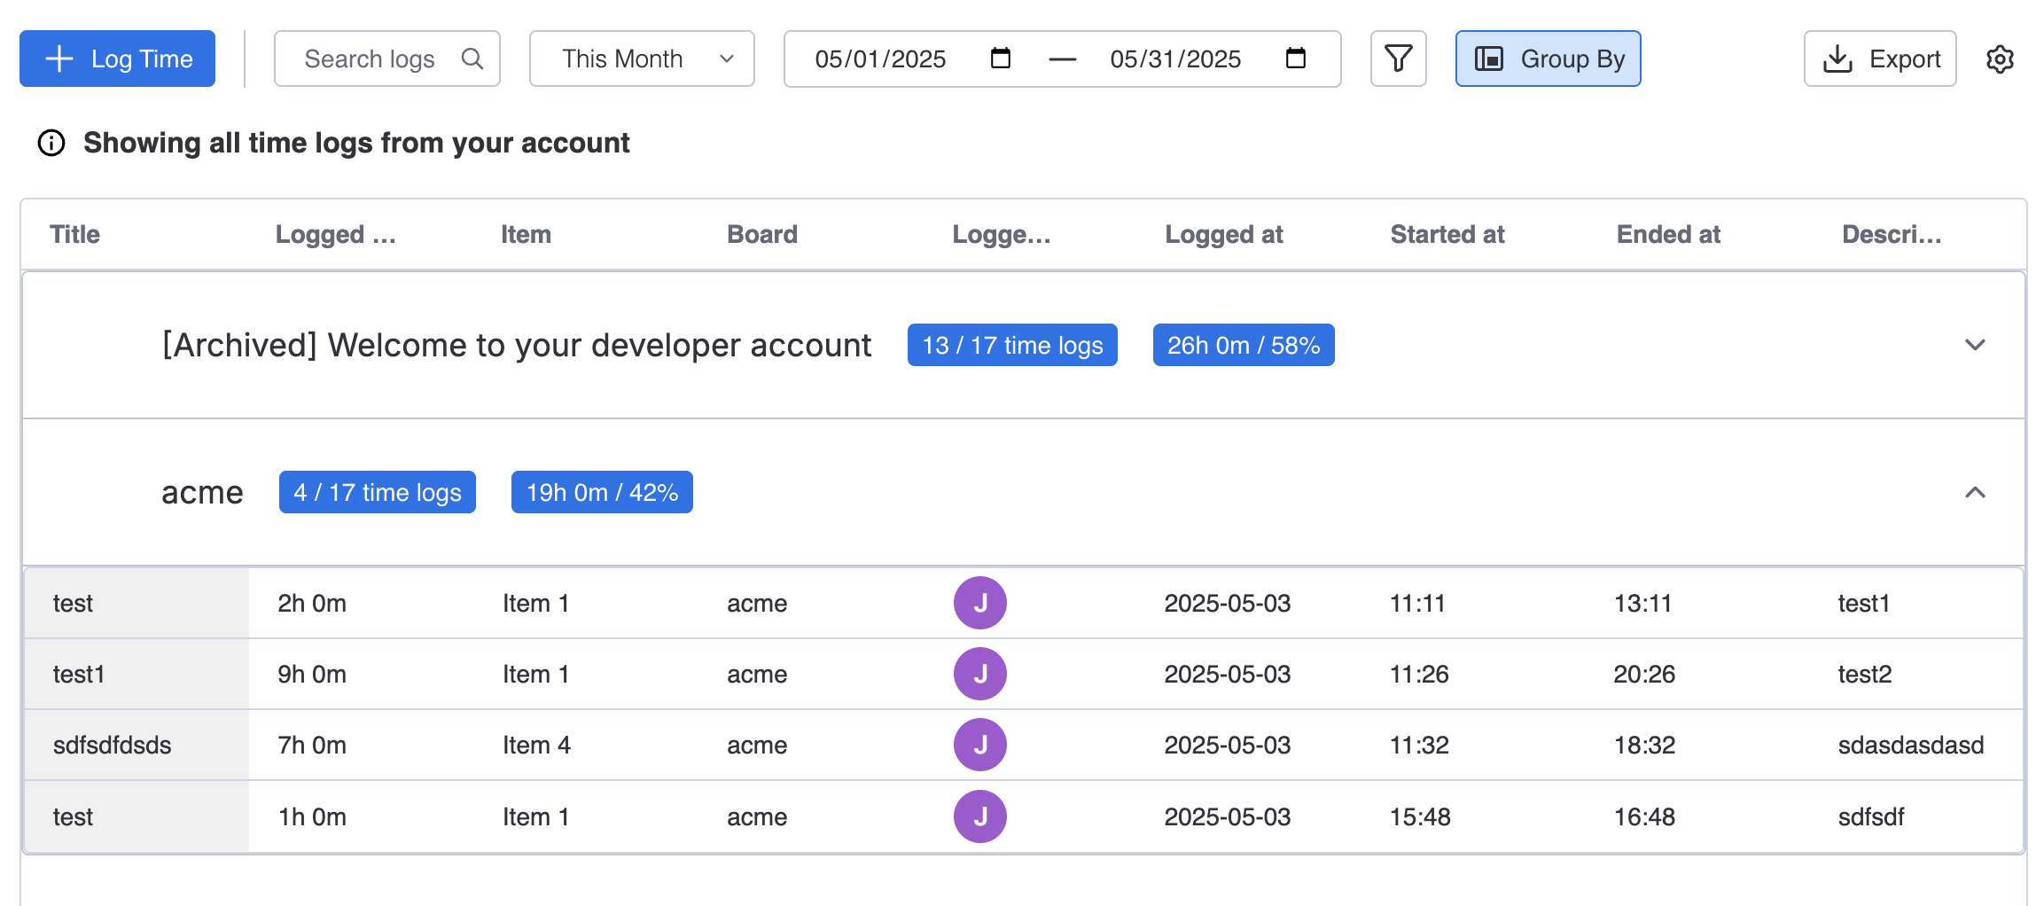
Task: Select the Archived Welcome group title
Action: pyautogui.click(x=517, y=345)
